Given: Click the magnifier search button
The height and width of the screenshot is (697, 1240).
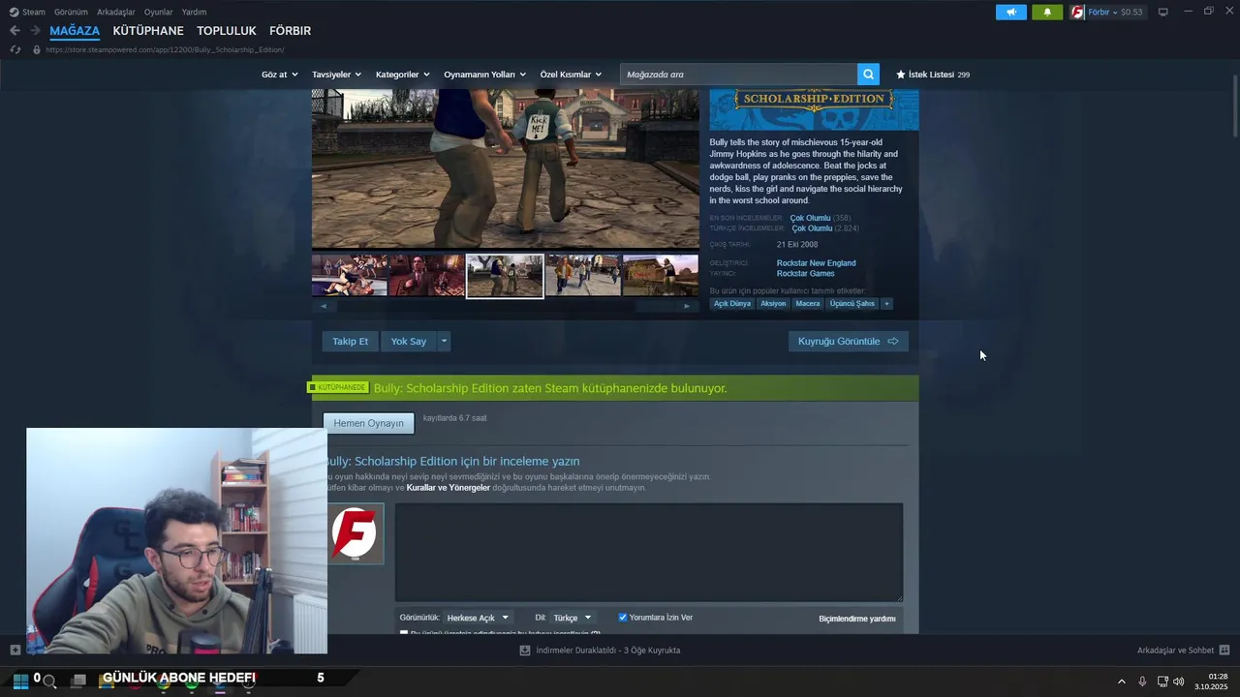Looking at the screenshot, I should [868, 74].
